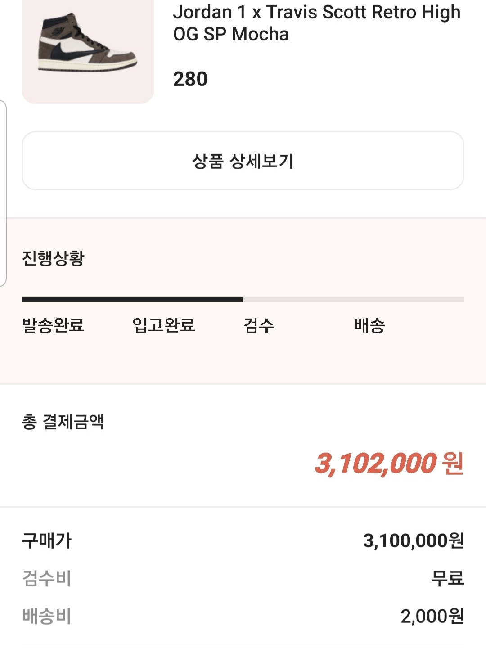Click the 무료 inspection fee value
The height and width of the screenshot is (648, 486).
pyautogui.click(x=448, y=578)
